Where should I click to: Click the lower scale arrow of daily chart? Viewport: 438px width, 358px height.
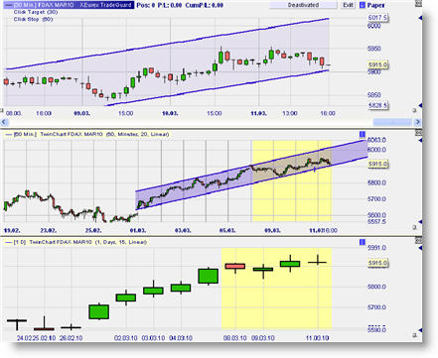coord(420,330)
